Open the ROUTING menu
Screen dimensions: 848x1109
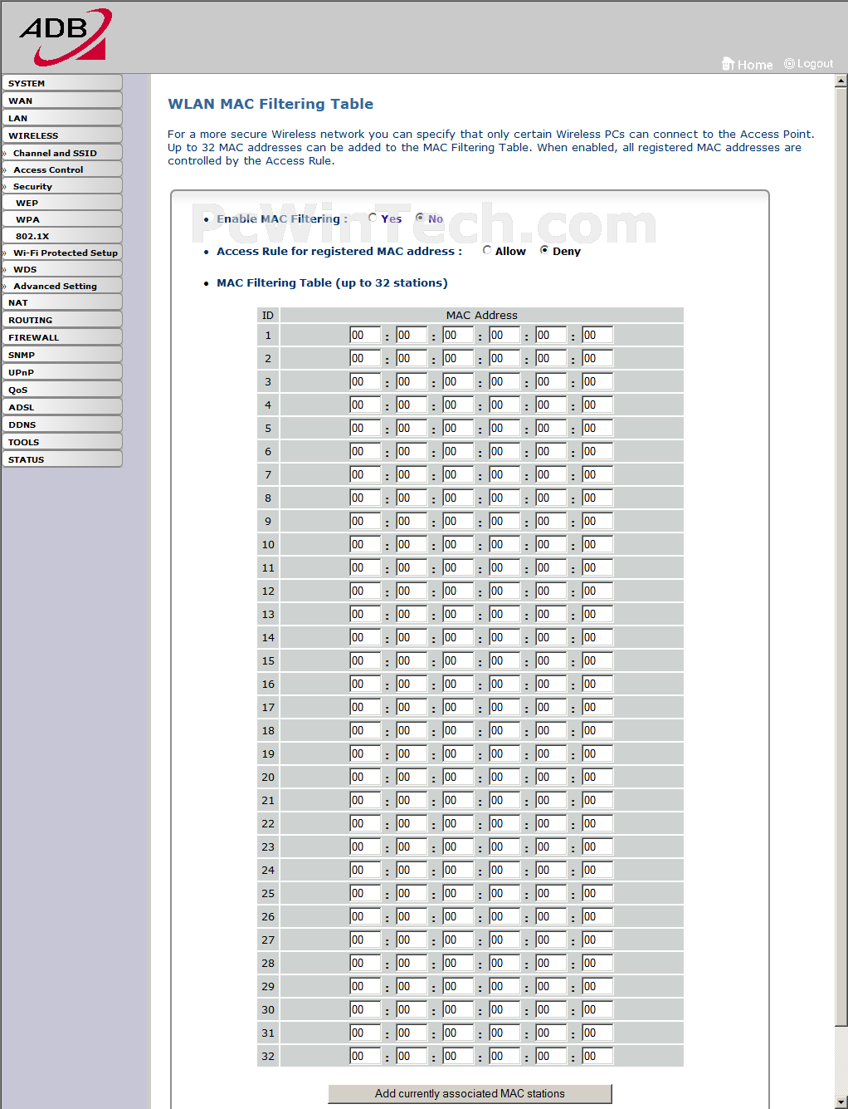62,320
